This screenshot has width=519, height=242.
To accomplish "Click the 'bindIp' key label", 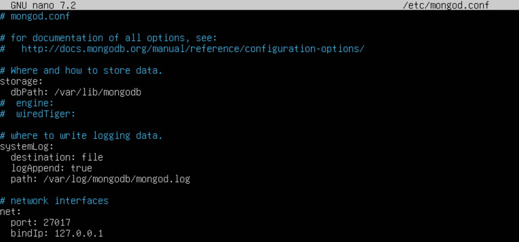I will click(27, 233).
